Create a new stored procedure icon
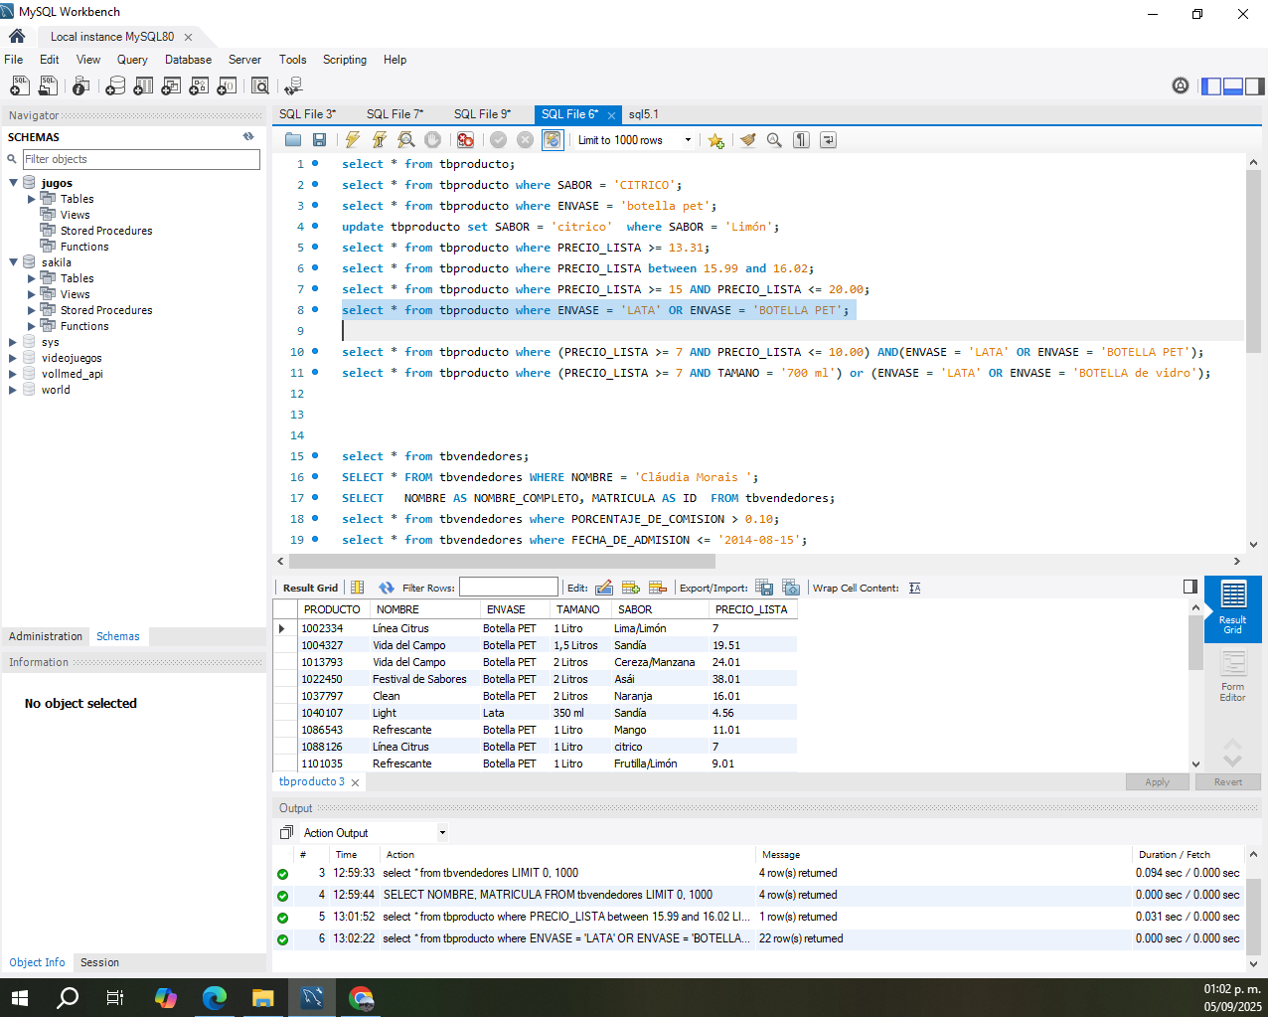The width and height of the screenshot is (1268, 1017). 199,86
